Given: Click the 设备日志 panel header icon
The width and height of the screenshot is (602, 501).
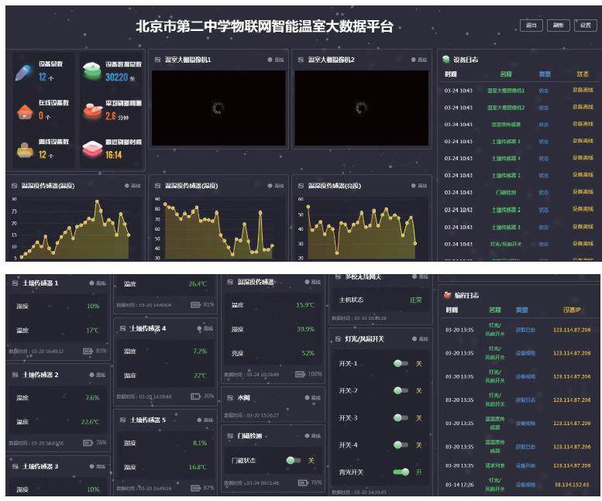Looking at the screenshot, I should [x=446, y=59].
